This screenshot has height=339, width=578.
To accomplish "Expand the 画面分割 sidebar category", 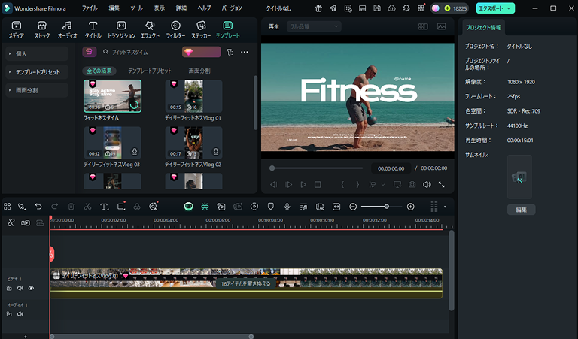I will click(37, 90).
